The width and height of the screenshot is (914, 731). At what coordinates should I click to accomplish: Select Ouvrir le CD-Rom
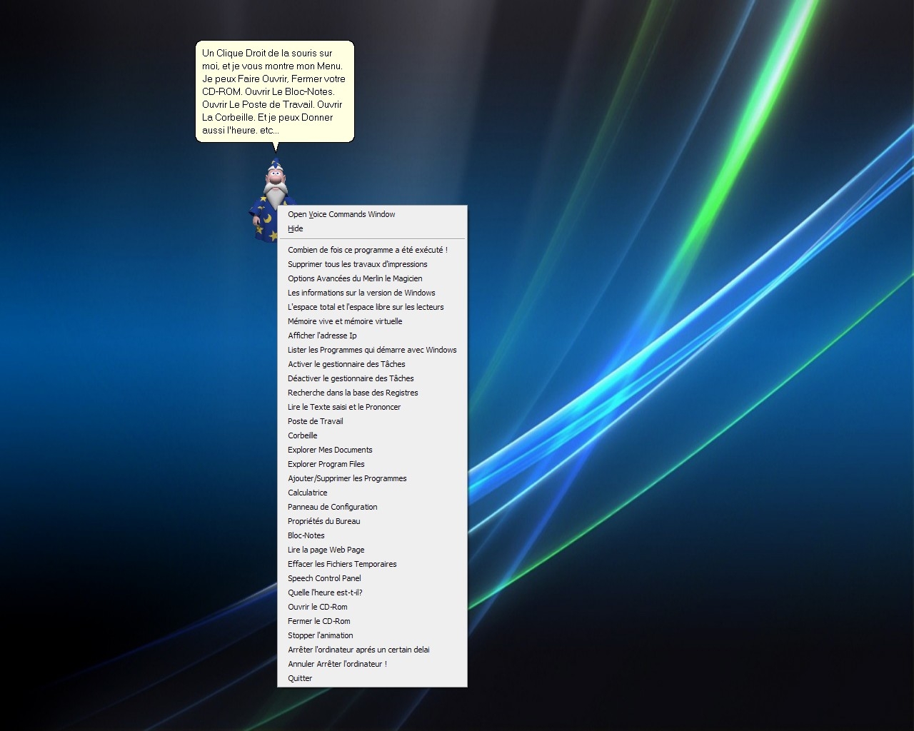tap(372, 607)
